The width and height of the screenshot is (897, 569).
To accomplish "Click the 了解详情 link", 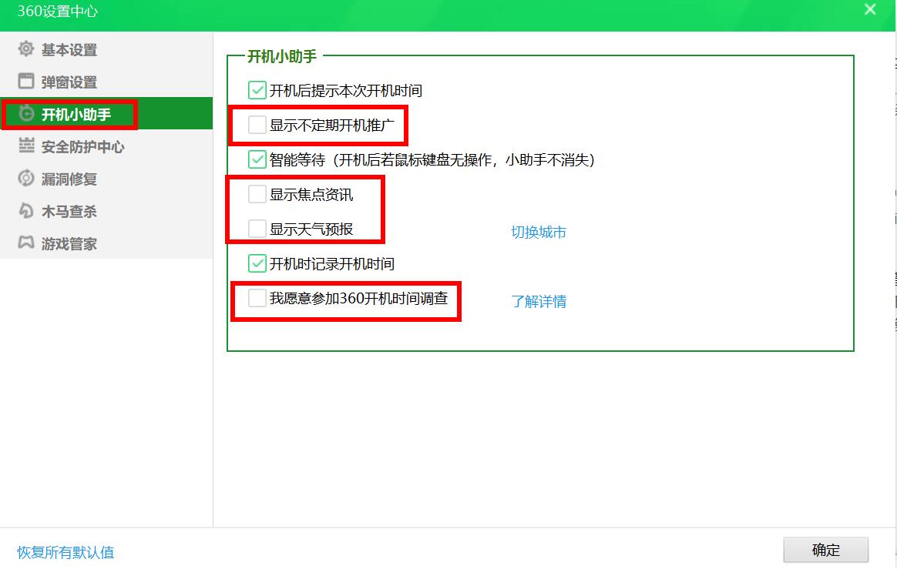I will click(x=539, y=301).
